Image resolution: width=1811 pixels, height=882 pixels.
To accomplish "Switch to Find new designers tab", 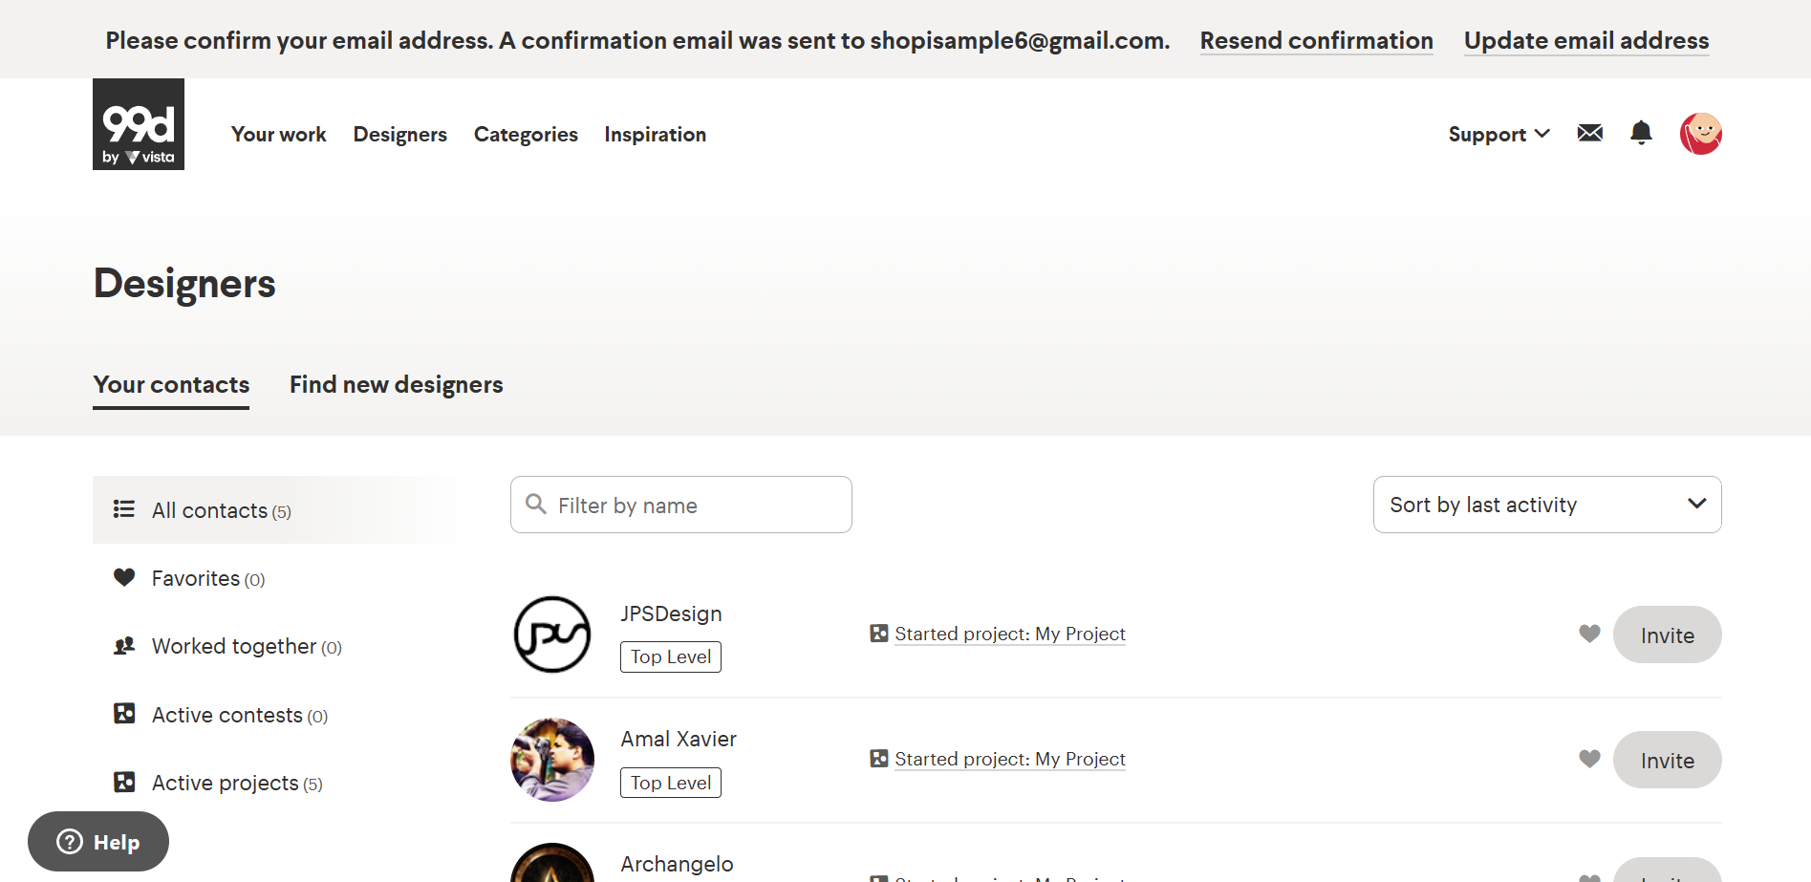I will coord(396,384).
